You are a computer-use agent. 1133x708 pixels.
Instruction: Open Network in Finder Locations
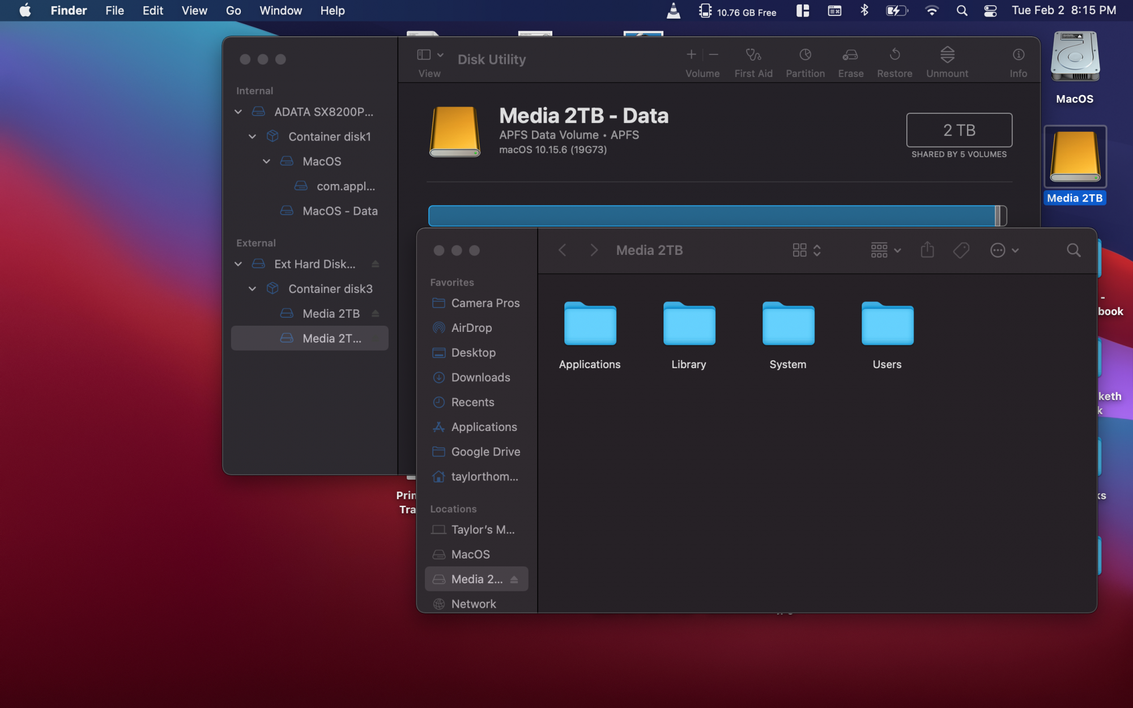[476, 604]
